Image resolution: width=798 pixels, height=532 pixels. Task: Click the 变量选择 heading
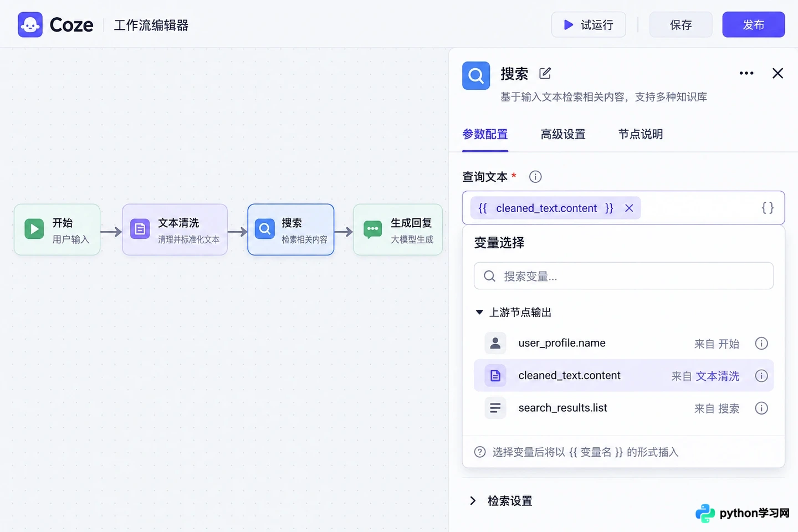point(499,243)
